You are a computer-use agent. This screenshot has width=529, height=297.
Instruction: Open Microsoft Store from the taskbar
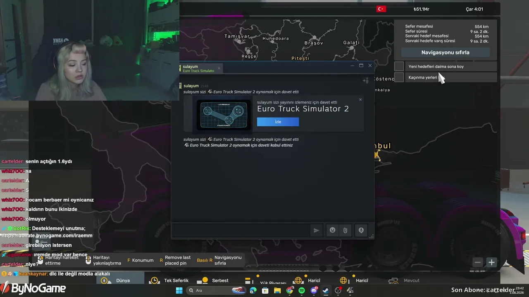(265, 290)
